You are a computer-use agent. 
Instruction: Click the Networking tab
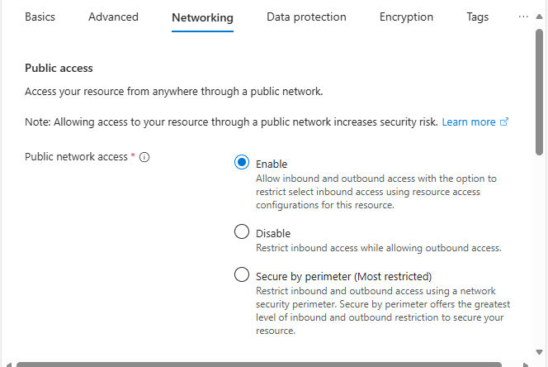[202, 17]
